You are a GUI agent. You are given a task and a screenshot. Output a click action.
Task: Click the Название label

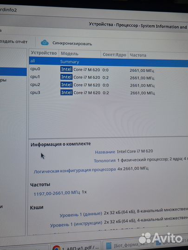105,152
